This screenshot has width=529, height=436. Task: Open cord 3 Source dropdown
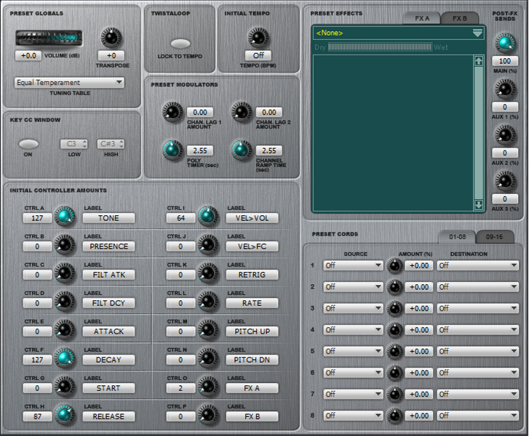click(x=353, y=308)
